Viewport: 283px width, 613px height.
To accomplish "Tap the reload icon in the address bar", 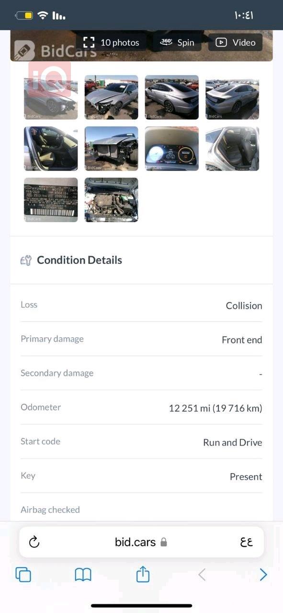I will tap(33, 542).
